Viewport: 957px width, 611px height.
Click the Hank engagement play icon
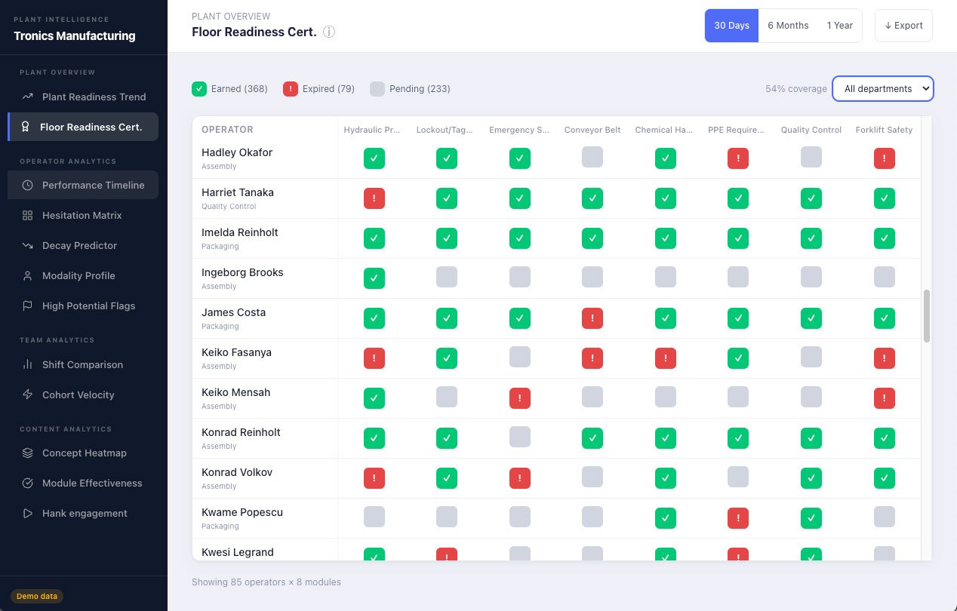28,513
